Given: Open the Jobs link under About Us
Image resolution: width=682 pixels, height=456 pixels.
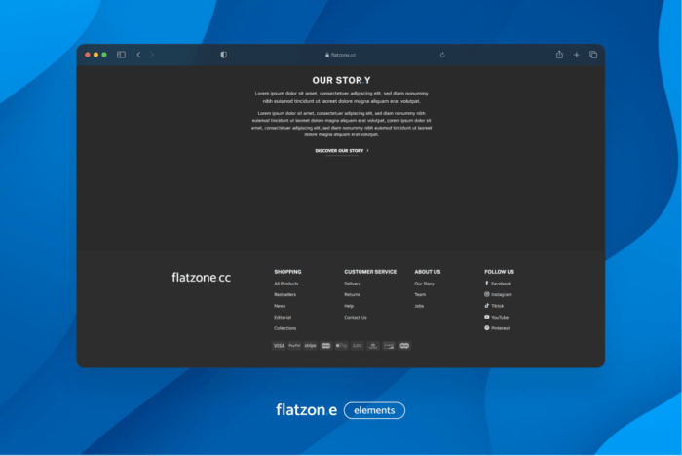Looking at the screenshot, I should (x=419, y=306).
